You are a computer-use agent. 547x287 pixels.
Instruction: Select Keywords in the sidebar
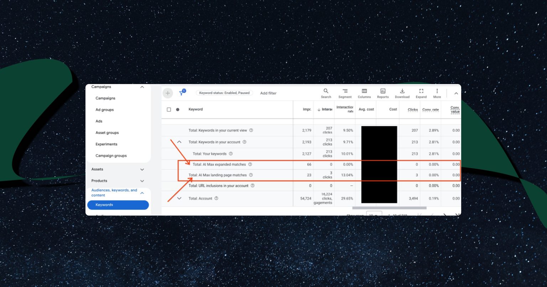point(118,205)
